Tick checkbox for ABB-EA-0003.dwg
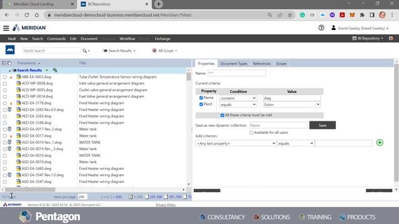This screenshot has height=224, width=399. click(5, 77)
